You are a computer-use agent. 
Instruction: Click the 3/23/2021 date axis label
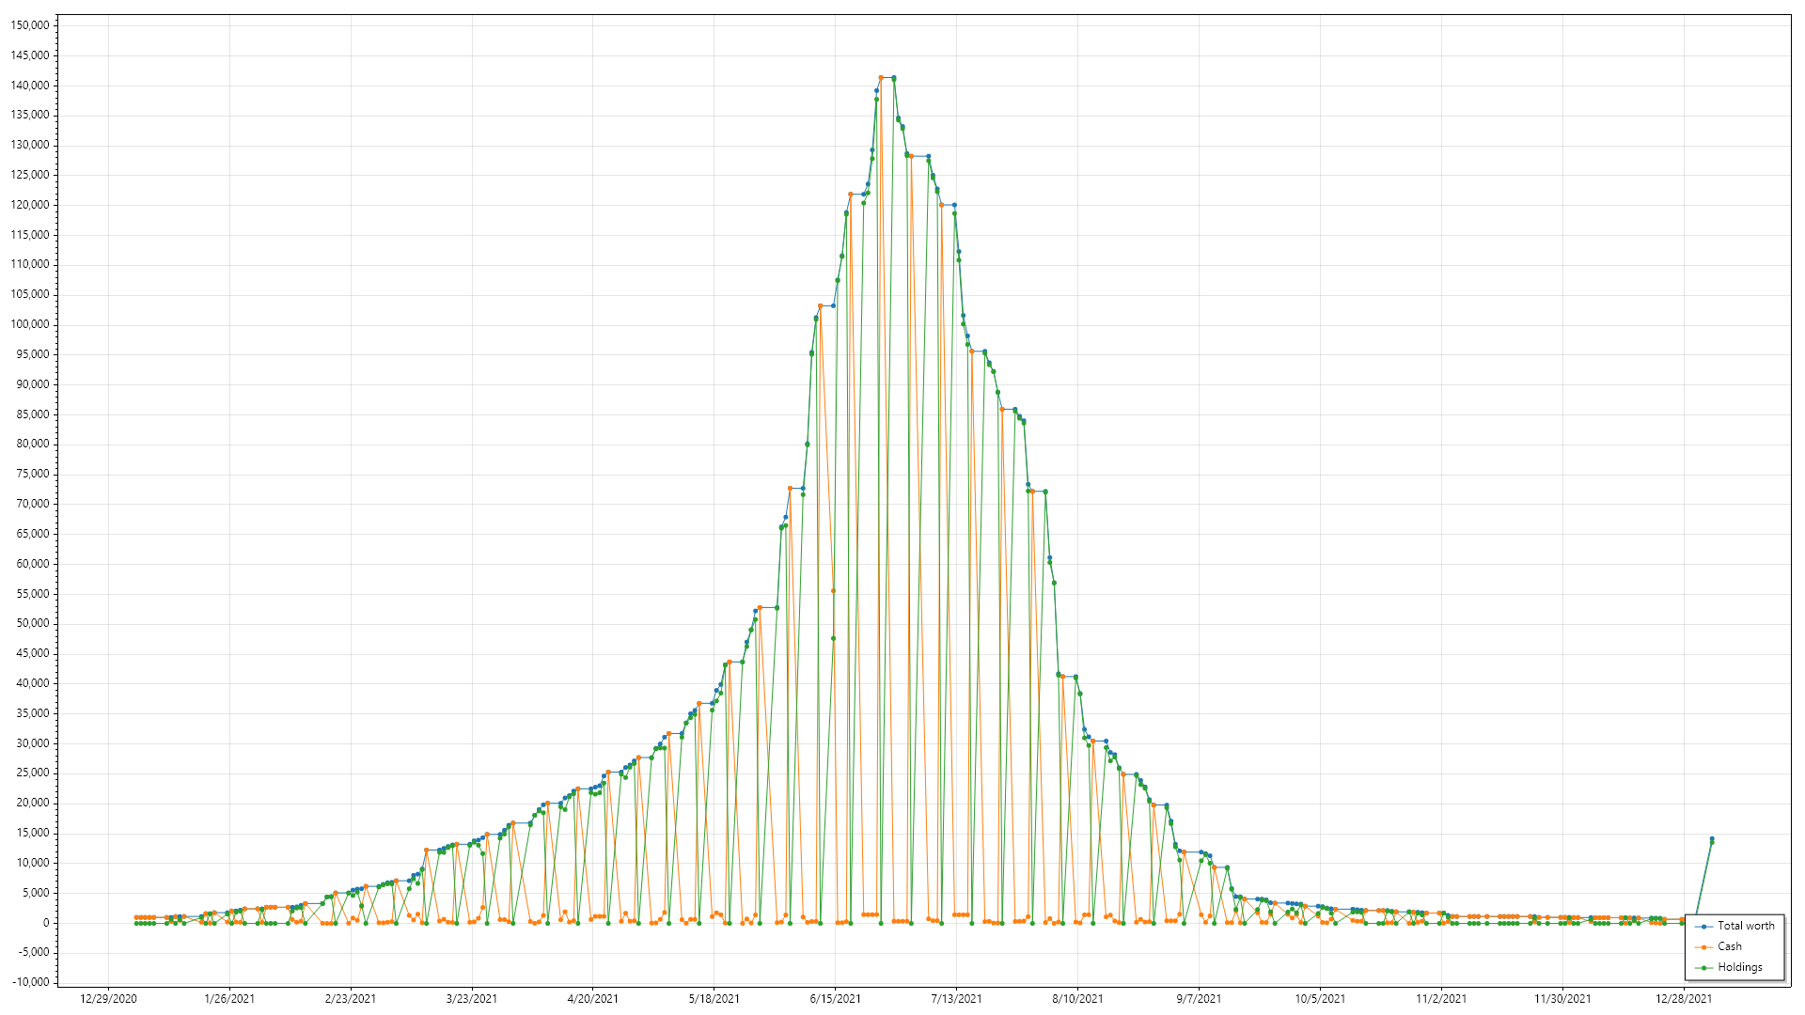point(471,999)
